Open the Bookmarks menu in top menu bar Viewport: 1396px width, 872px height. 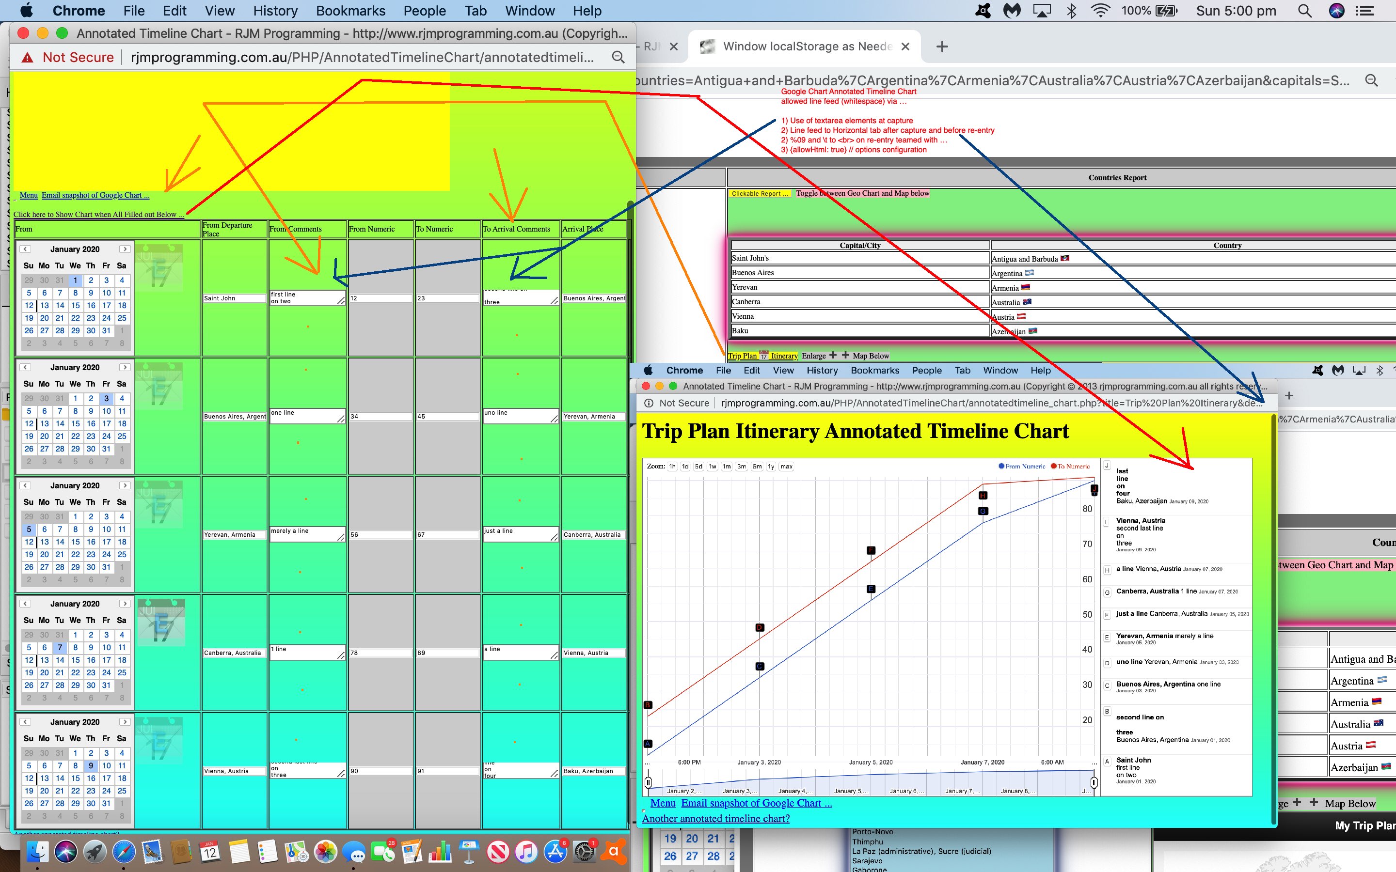(x=350, y=11)
